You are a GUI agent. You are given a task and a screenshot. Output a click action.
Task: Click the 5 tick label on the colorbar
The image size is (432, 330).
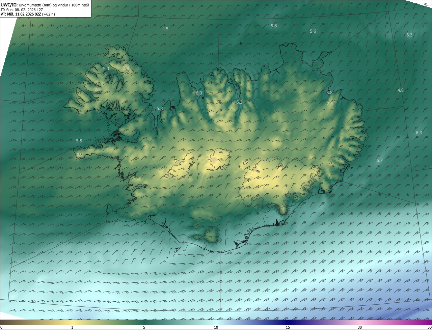[x=144, y=327]
